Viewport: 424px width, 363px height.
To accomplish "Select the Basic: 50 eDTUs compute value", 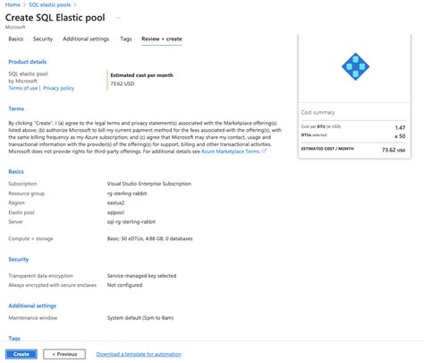I will 149,238.
